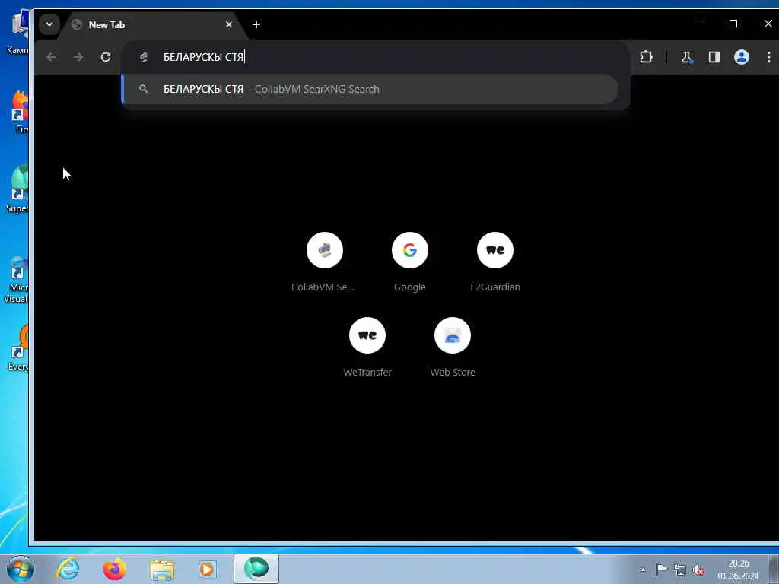The image size is (779, 584).
Task: Open the network tray icon
Action: coord(679,570)
